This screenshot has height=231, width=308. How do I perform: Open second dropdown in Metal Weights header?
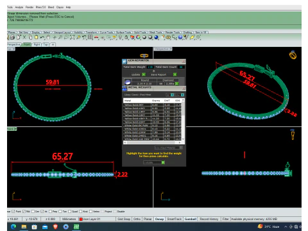point(180,95)
